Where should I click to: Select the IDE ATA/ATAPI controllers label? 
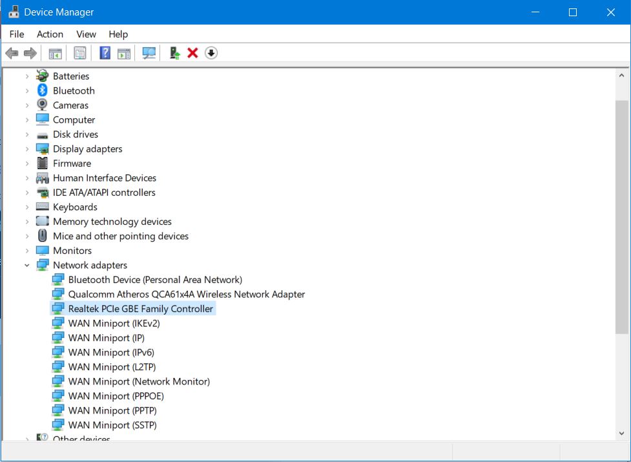click(104, 193)
